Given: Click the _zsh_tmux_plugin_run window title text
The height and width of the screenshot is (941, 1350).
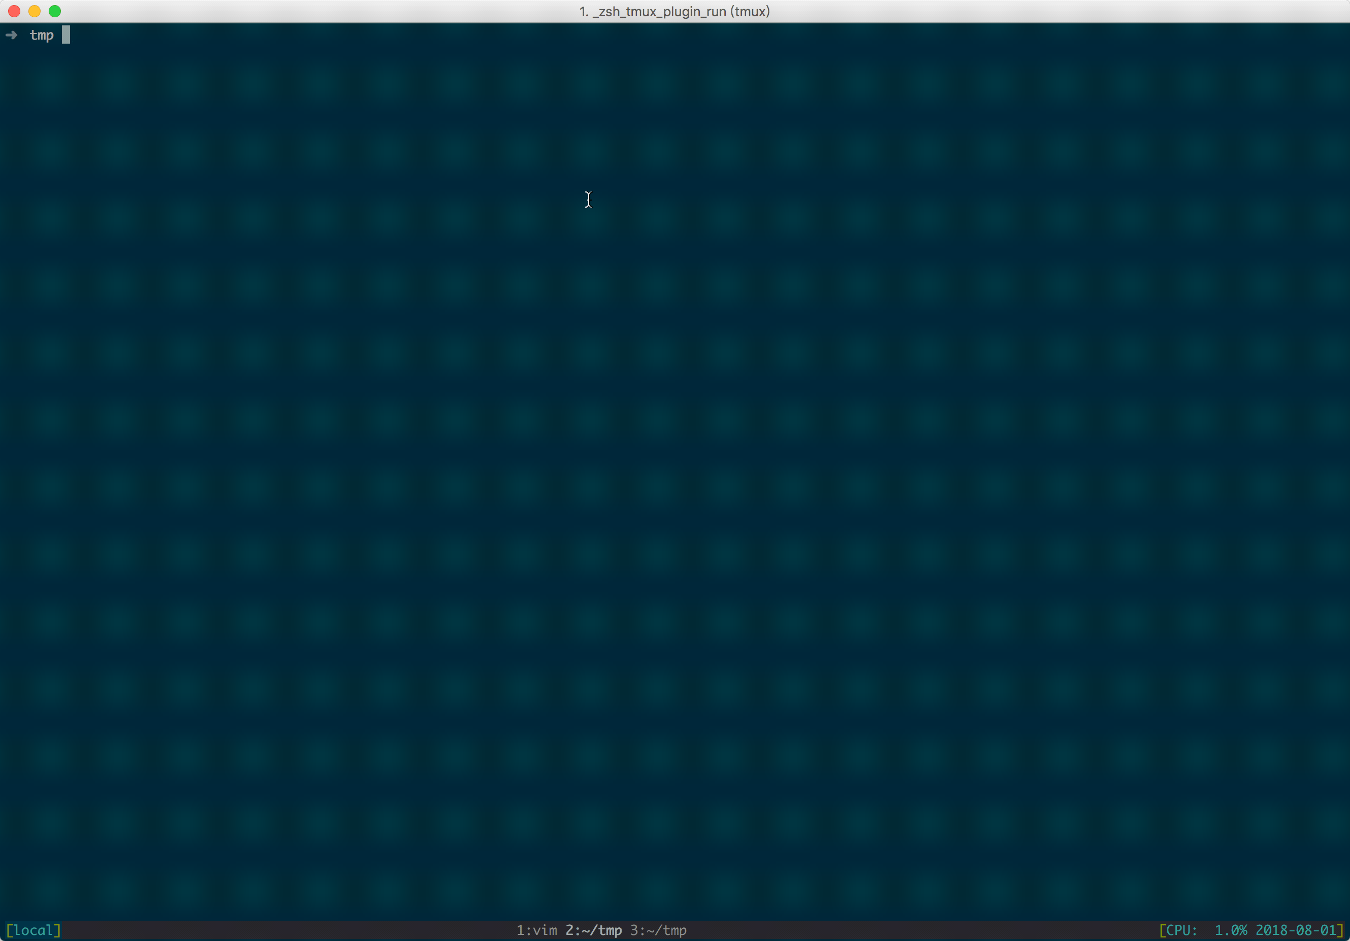Looking at the screenshot, I should point(674,12).
